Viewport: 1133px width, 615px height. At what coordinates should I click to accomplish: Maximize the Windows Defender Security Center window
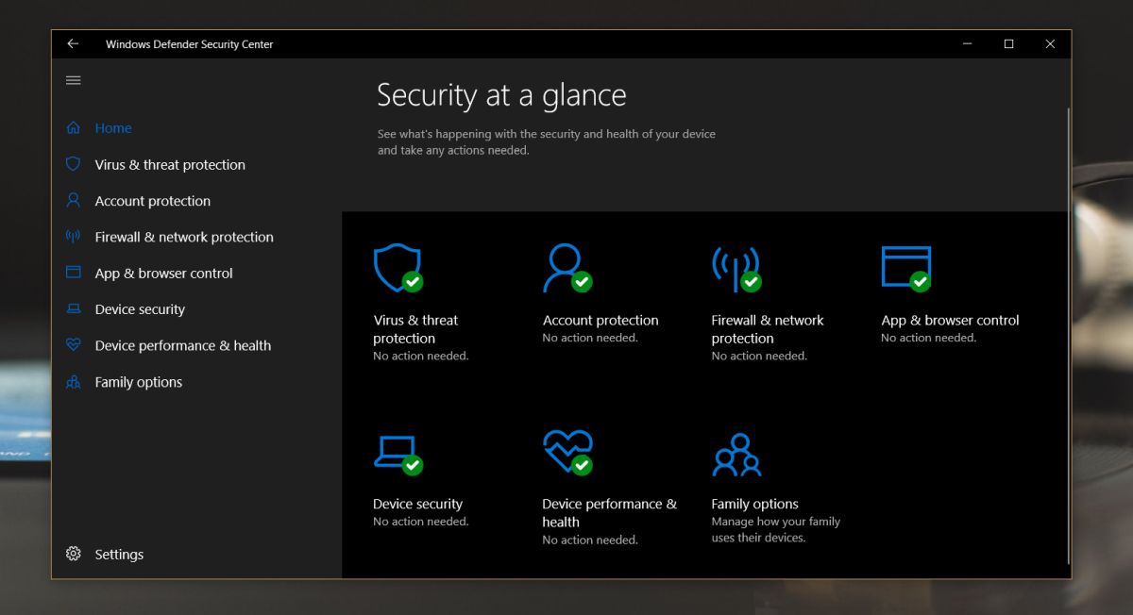point(1008,44)
